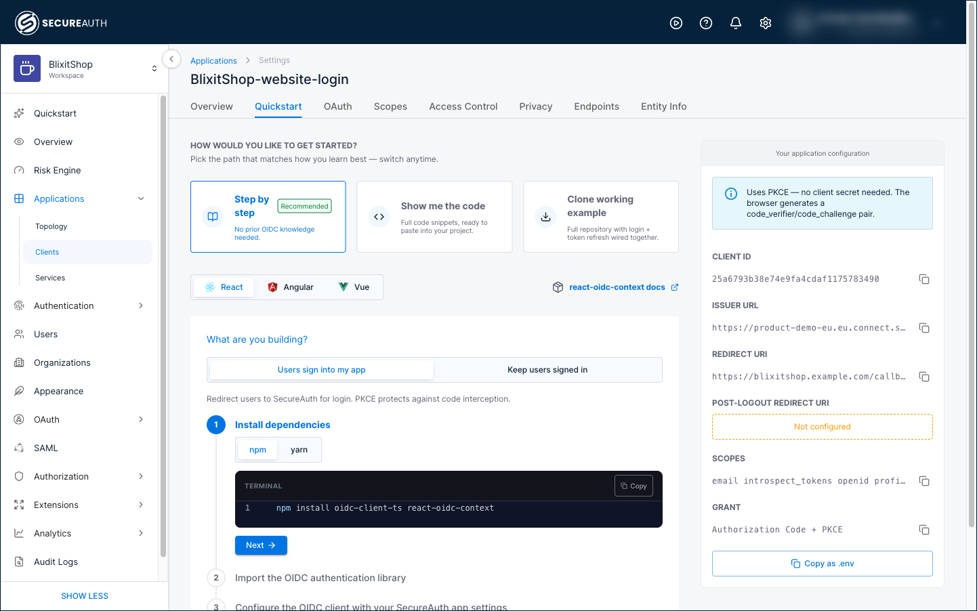Expand the Authorization sidebar section

pos(141,476)
